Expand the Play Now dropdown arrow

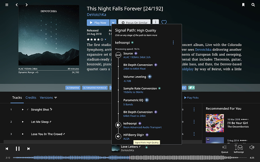point(113,23)
